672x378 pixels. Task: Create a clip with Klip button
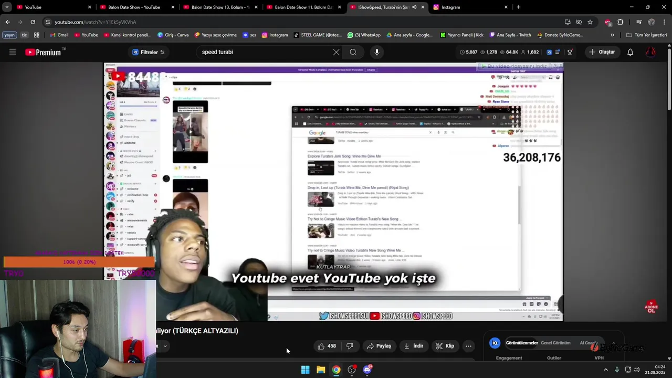445,346
